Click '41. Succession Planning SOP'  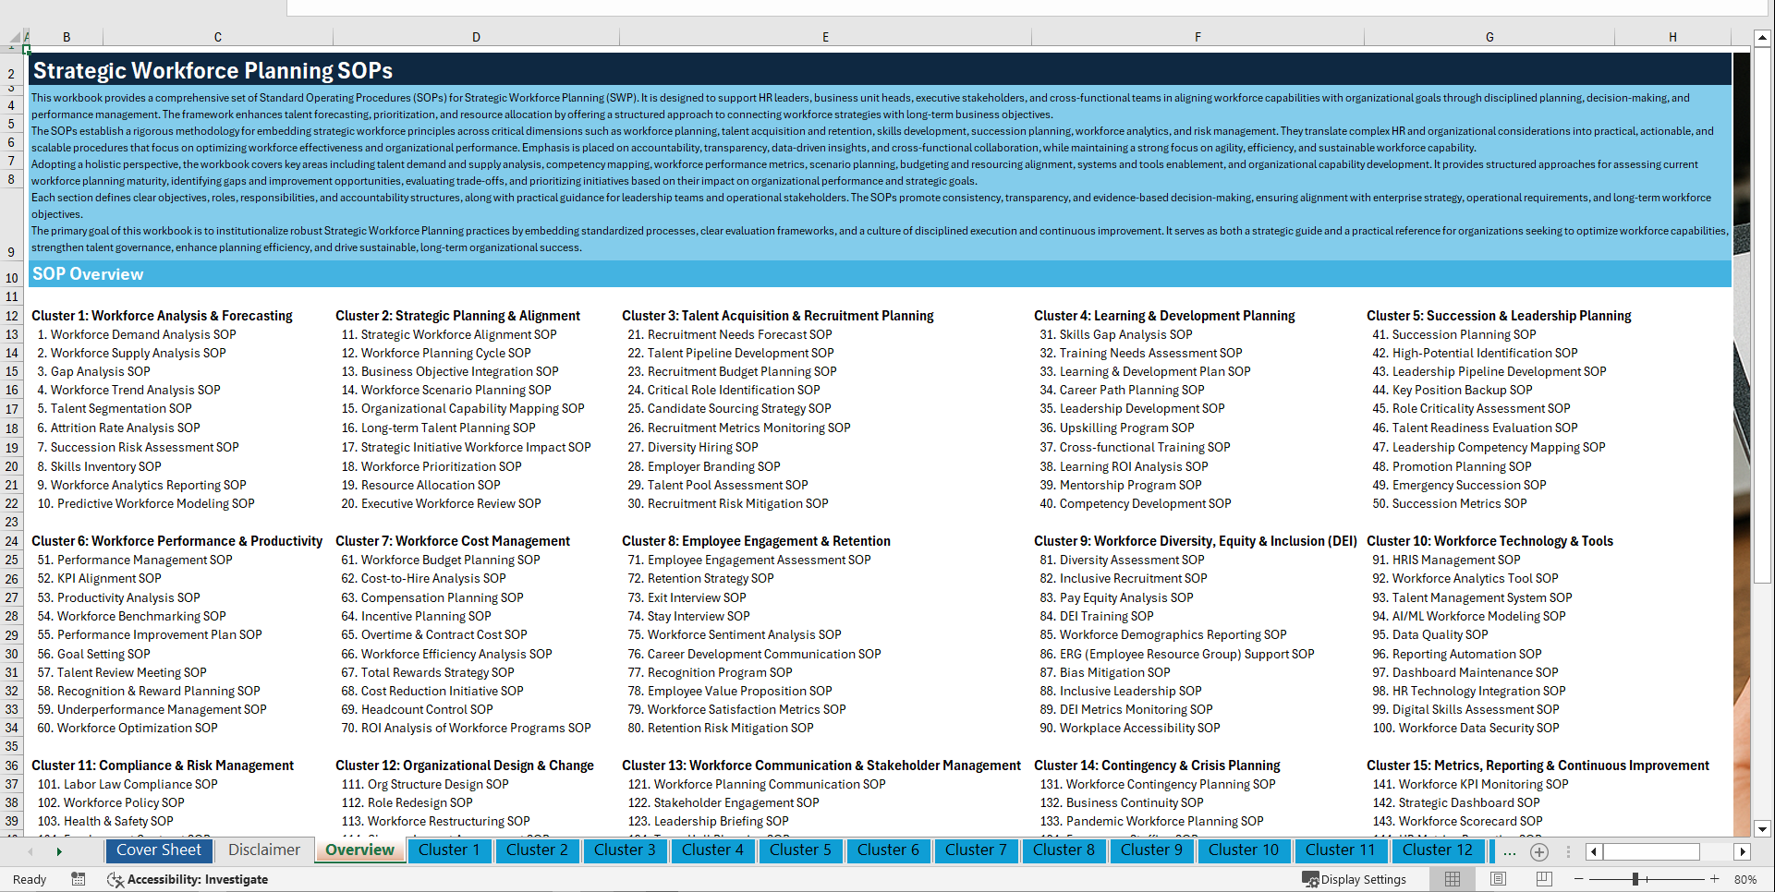pyautogui.click(x=1454, y=334)
